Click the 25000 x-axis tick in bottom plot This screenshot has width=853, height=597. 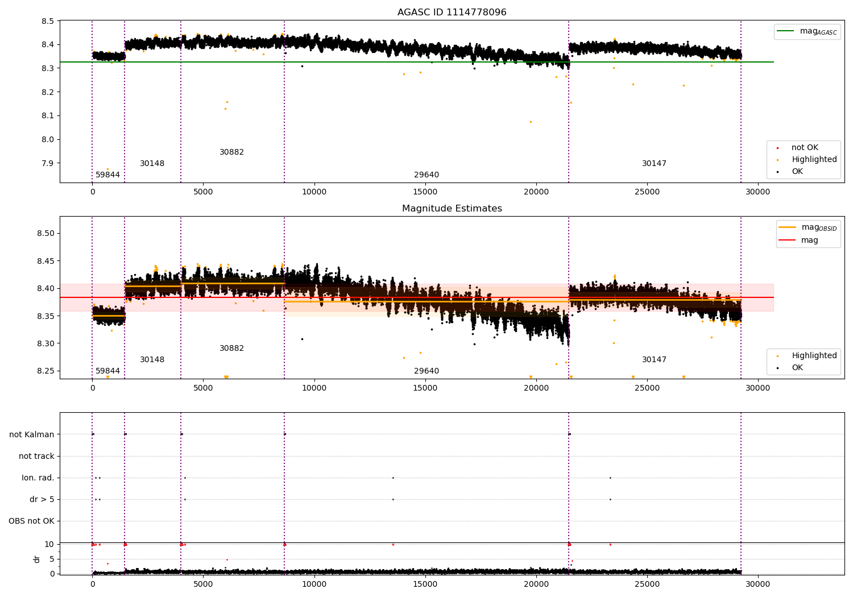pyautogui.click(x=647, y=584)
